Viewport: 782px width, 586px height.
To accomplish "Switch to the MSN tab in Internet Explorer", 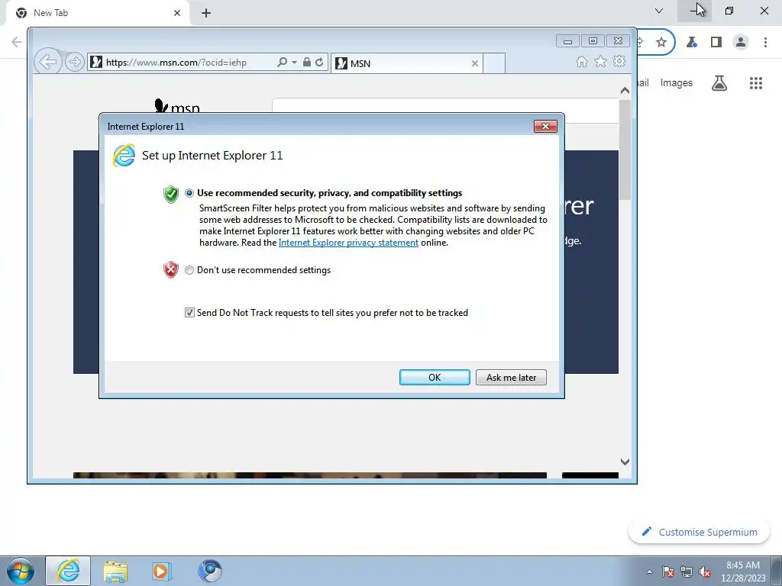I will click(406, 63).
